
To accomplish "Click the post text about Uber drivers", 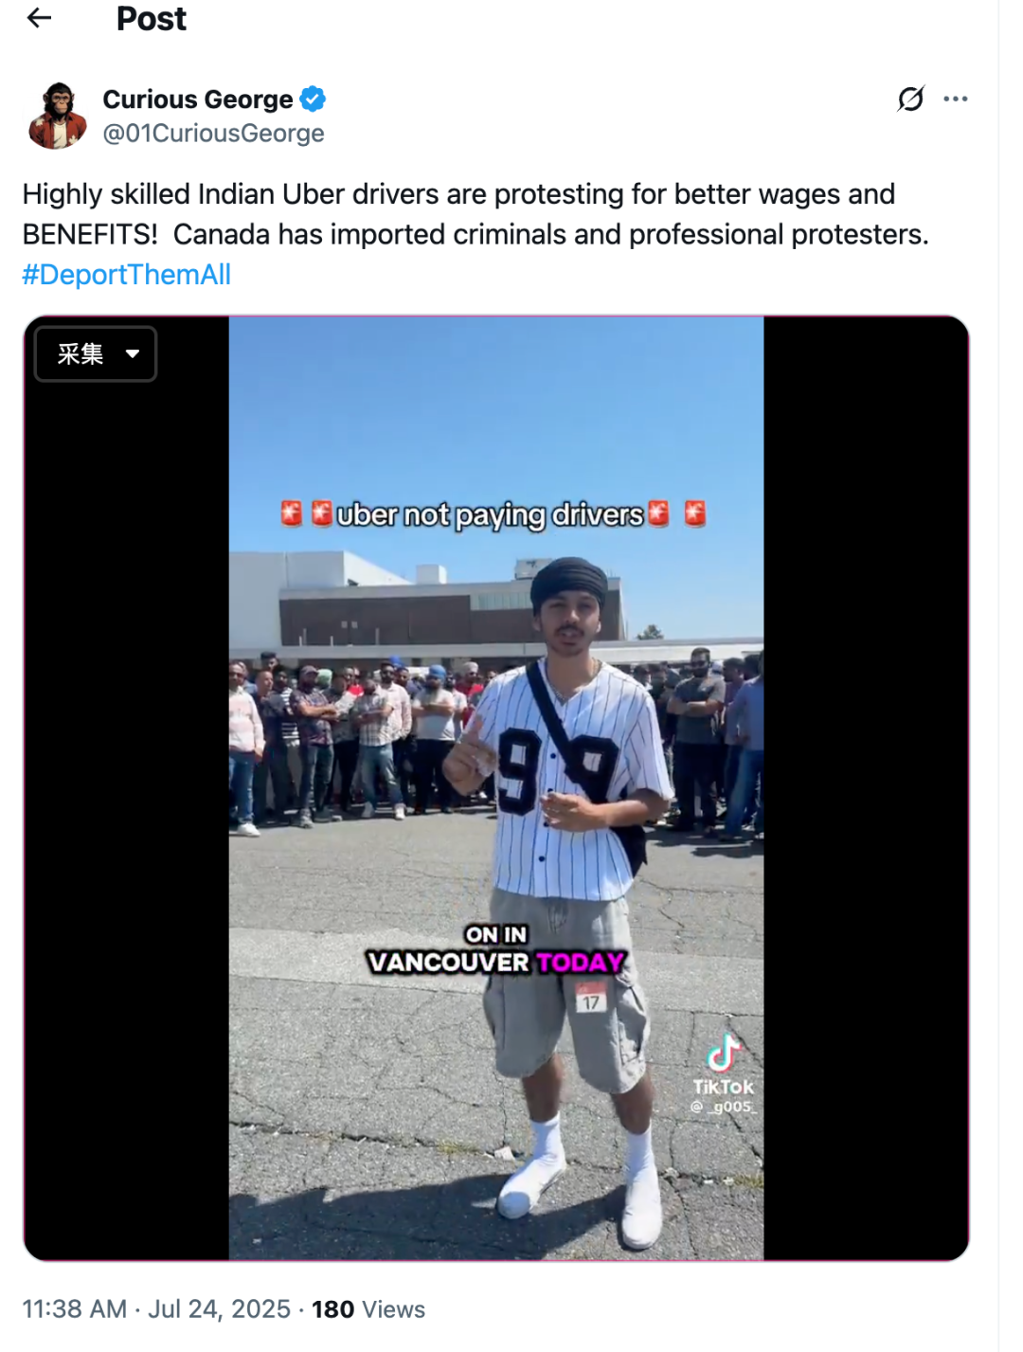I will pos(476,214).
